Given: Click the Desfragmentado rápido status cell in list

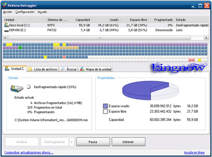Looking at the screenshot, I should [x=192, y=25].
